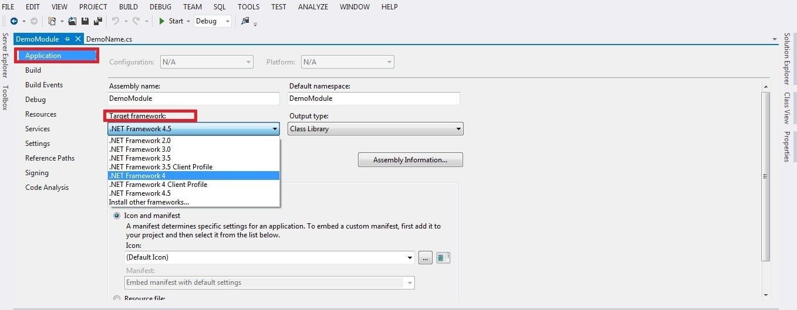Open the Solution Explorer side panel

point(787,59)
